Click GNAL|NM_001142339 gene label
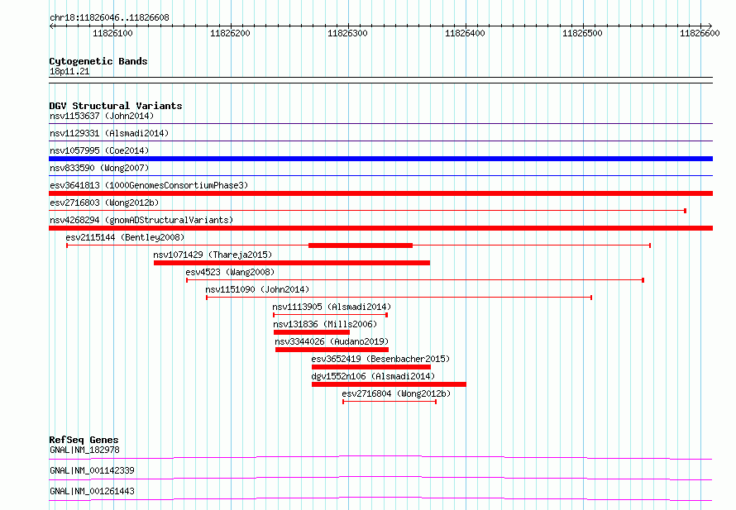This screenshot has height=510, width=736. pos(92,470)
